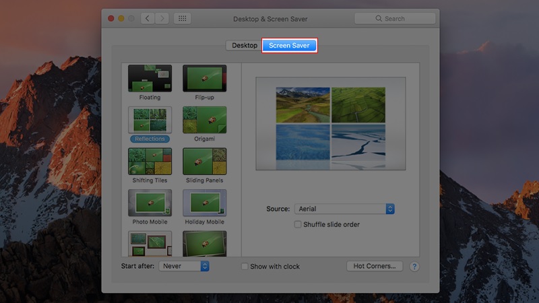
Task: Enable Shuffle slide order checkbox
Action: (298, 224)
